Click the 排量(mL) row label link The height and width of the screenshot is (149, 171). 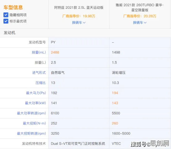coord(39,52)
